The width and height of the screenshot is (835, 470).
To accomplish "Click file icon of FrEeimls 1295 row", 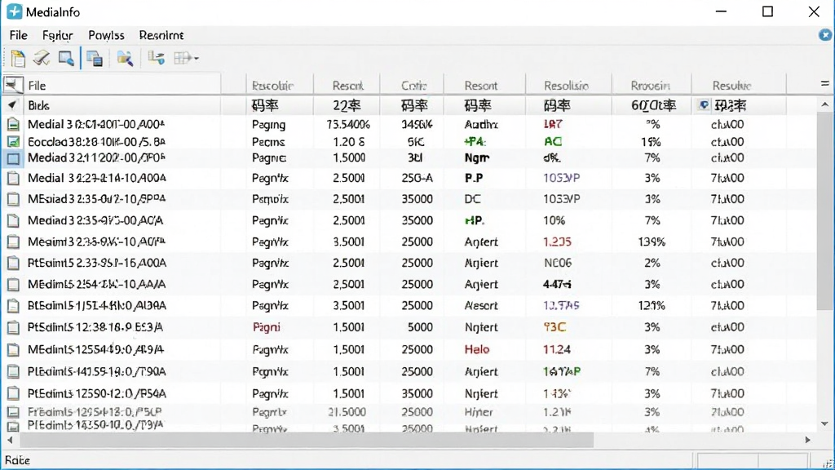I will (x=13, y=412).
